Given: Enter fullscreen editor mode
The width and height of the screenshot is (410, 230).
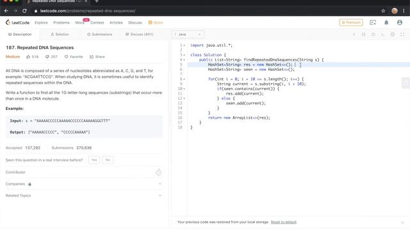Looking at the screenshot, I should 402,34.
